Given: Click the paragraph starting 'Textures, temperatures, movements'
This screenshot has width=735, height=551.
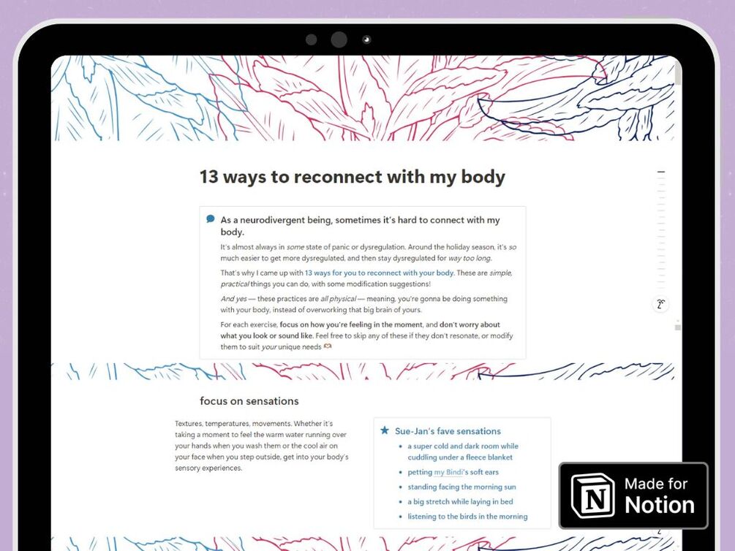Looking at the screenshot, I should click(x=262, y=446).
